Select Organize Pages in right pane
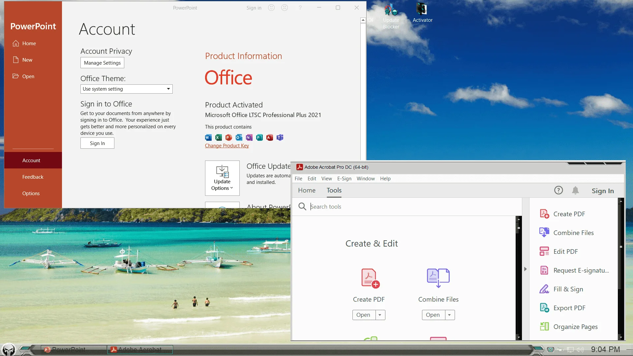Image resolution: width=633 pixels, height=356 pixels. [x=569, y=327]
